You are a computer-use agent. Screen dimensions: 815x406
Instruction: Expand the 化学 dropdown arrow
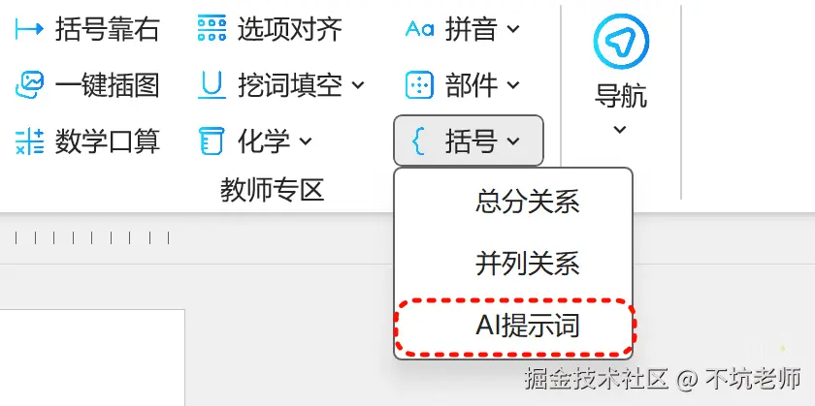click(306, 141)
